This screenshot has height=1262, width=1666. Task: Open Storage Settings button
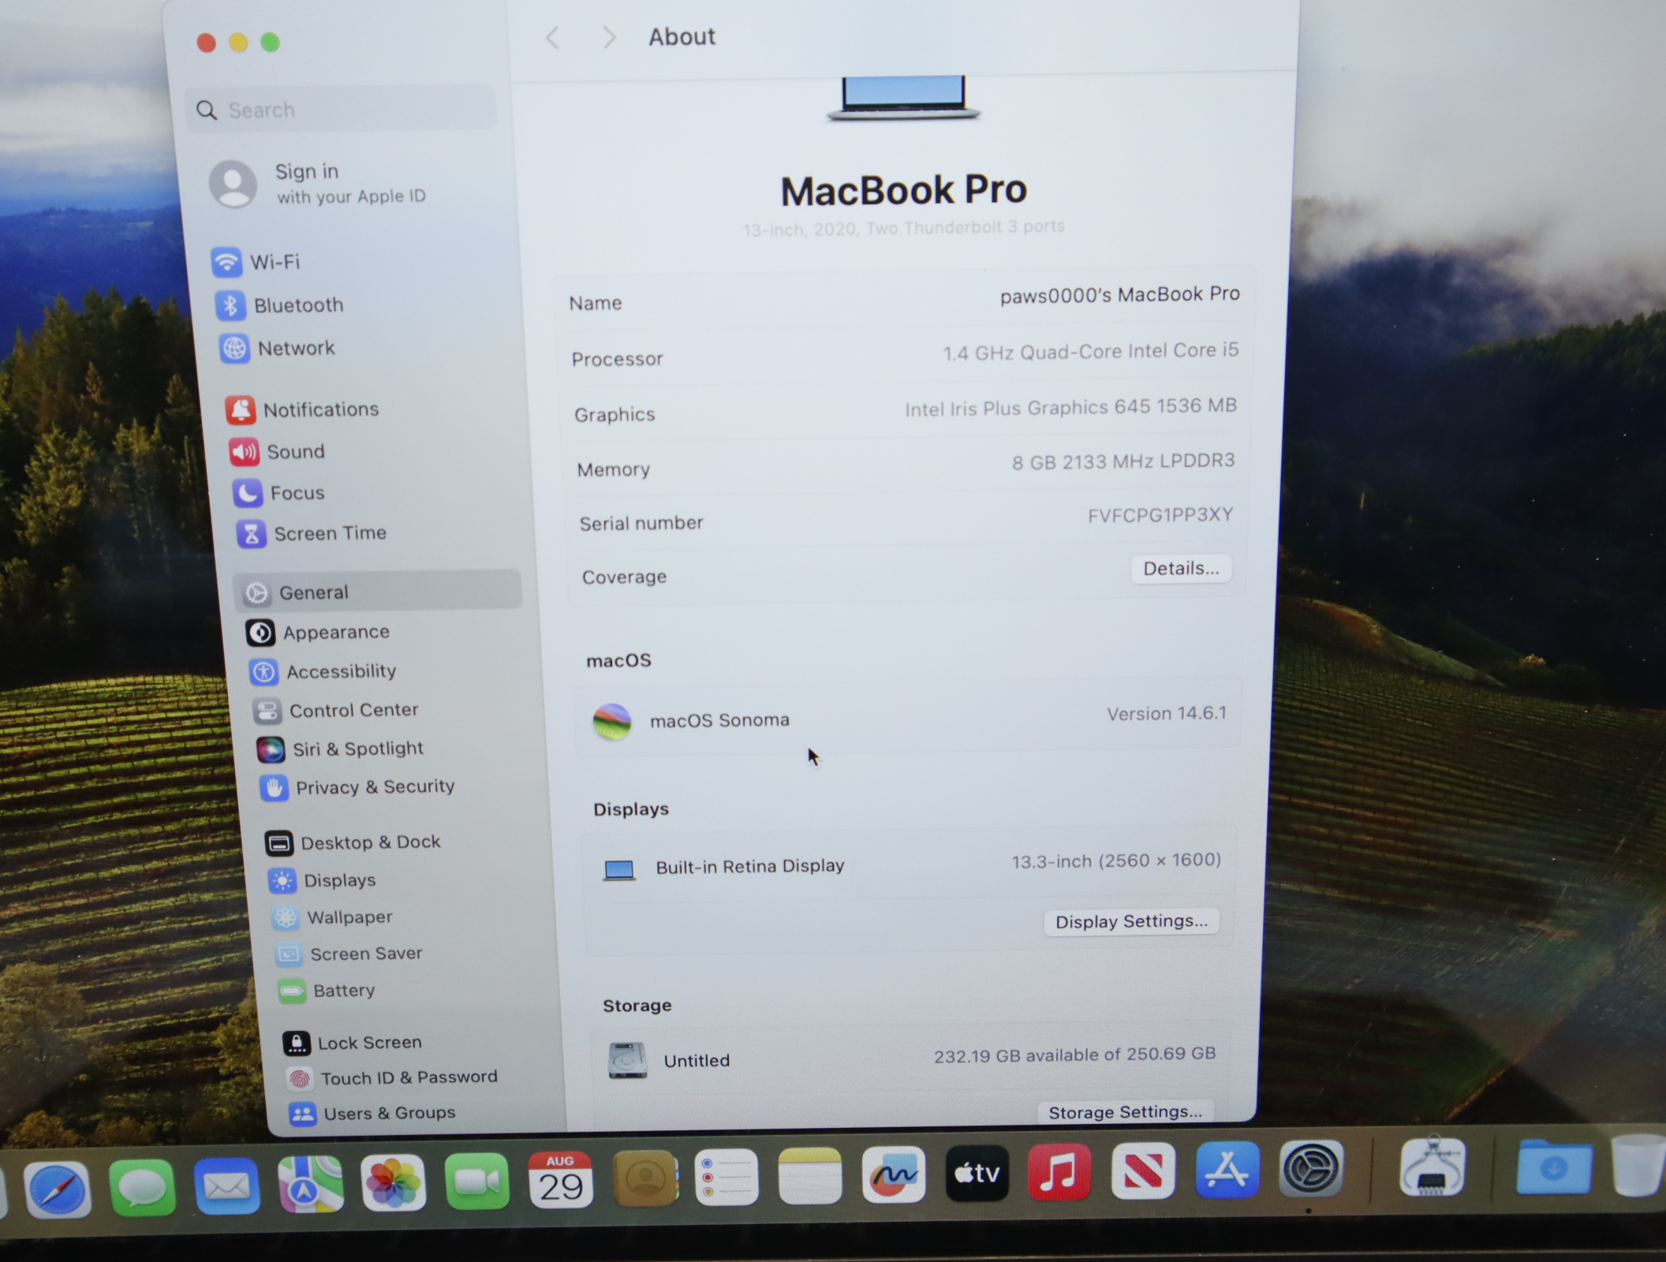click(1124, 1111)
